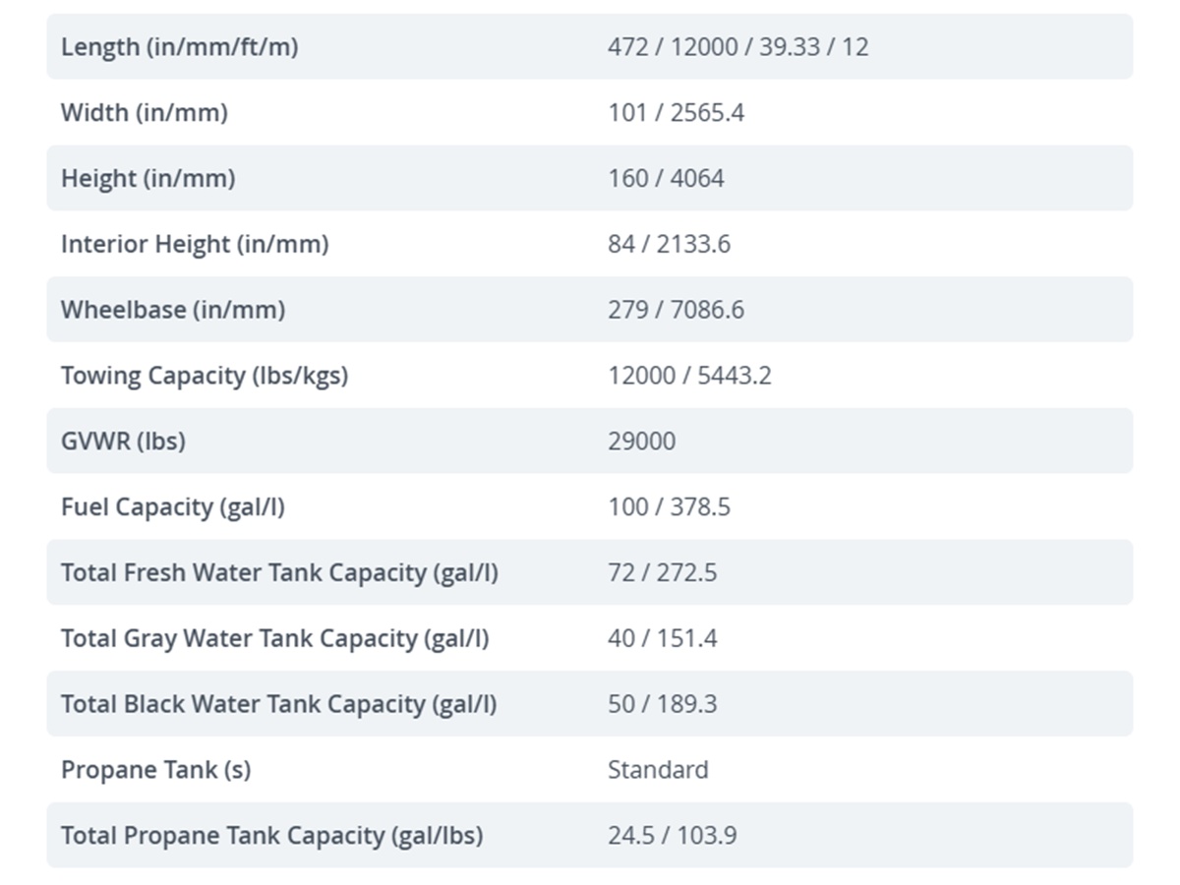Click the length value 472 / 12000 / 39.33 / 12
The image size is (1180, 885).
[x=738, y=47]
